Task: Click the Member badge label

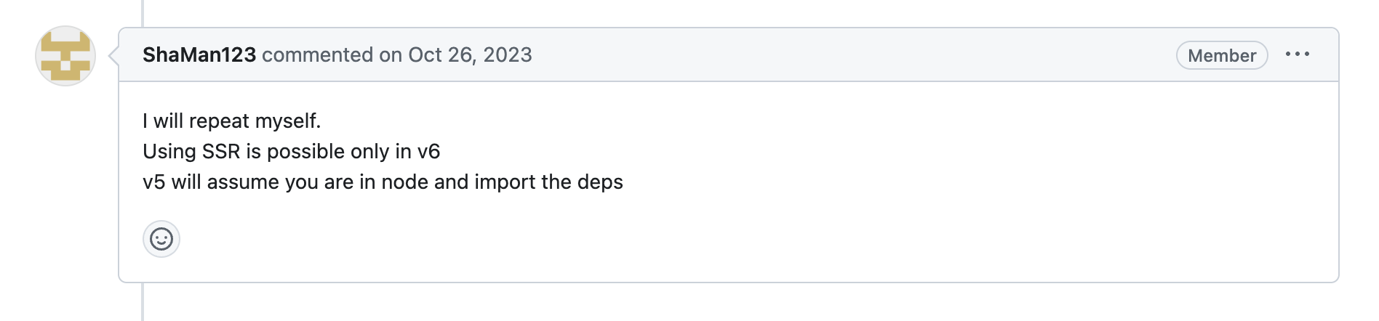Action: pos(1221,56)
